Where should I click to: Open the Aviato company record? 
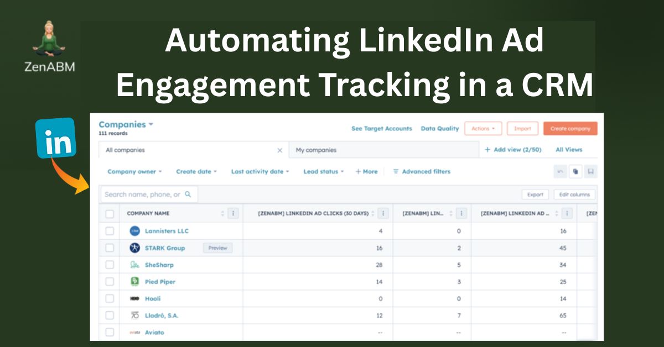[x=154, y=333]
